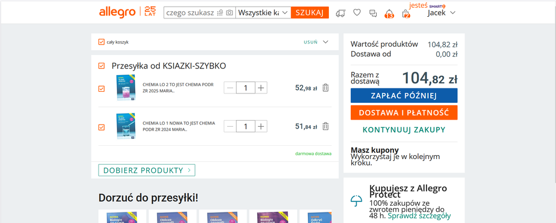The height and width of the screenshot is (223, 556).
Task: Click the 51,84 zł price
Action: click(306, 126)
